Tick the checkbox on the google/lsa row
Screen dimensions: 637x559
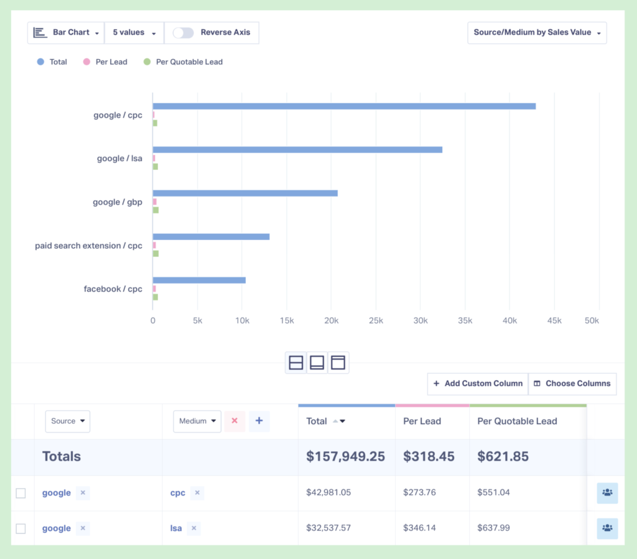pos(21,529)
